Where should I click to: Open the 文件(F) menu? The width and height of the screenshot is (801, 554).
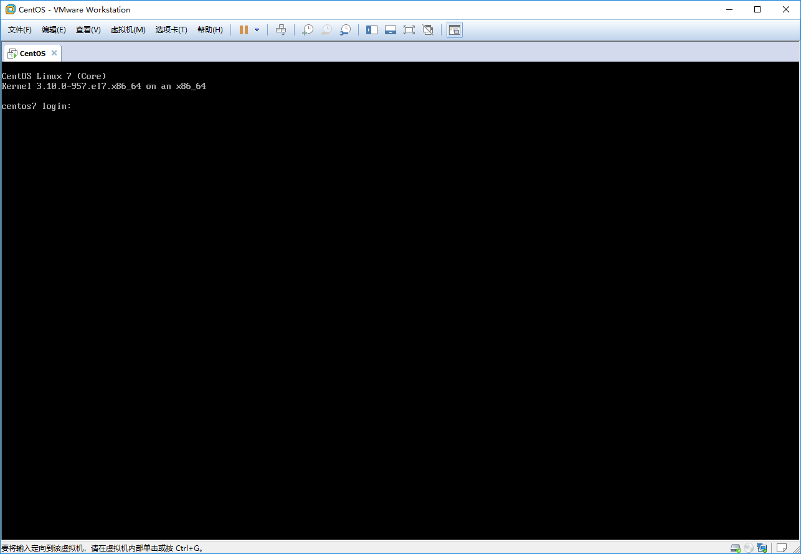[20, 30]
